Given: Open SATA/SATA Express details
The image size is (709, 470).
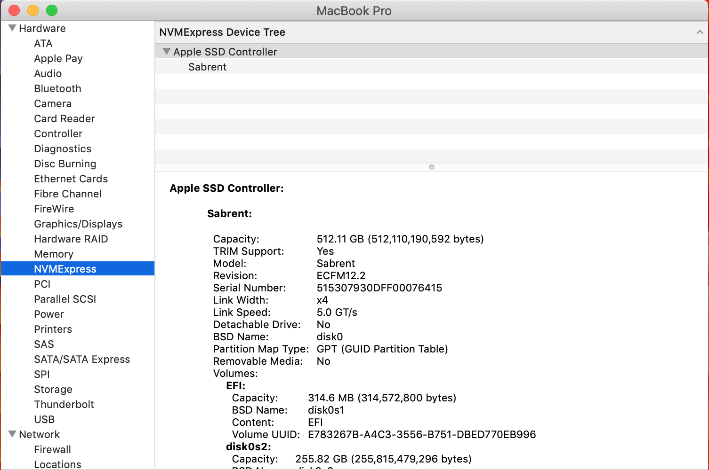Looking at the screenshot, I should pyautogui.click(x=82, y=359).
